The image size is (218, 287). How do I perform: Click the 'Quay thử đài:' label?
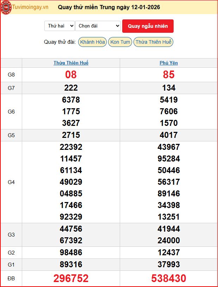tap(60, 42)
